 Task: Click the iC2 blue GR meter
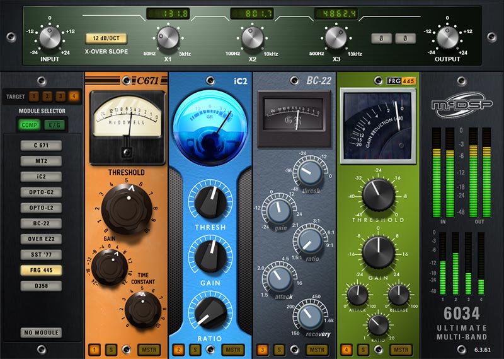tap(210, 127)
